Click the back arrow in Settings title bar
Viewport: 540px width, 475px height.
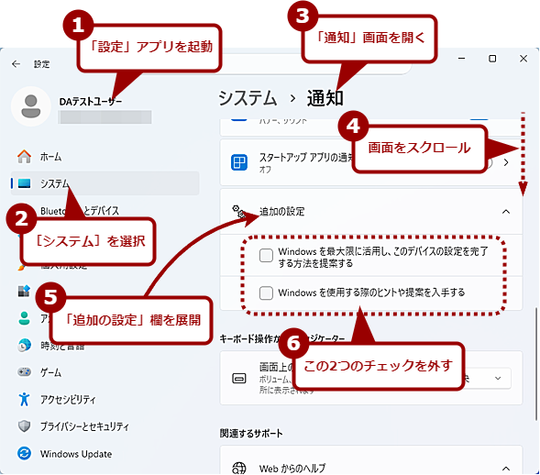point(16,64)
